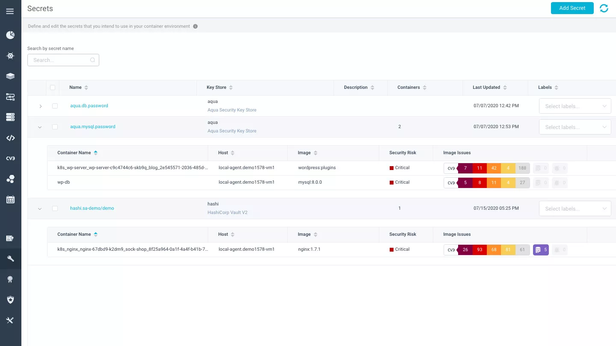Open the calendar sidebar icon

(10, 199)
